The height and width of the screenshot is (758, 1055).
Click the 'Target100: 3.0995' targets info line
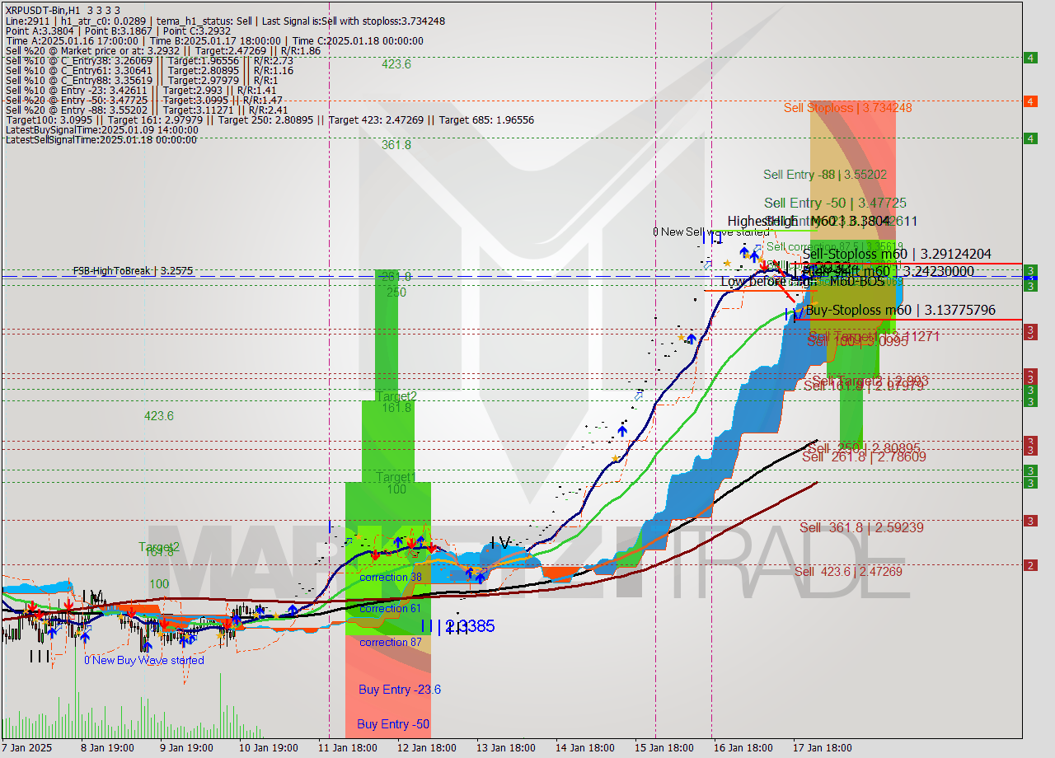point(270,119)
